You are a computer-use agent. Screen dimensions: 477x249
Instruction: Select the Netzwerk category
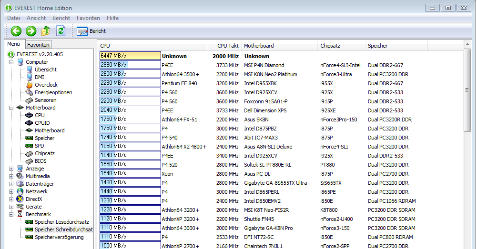37,191
